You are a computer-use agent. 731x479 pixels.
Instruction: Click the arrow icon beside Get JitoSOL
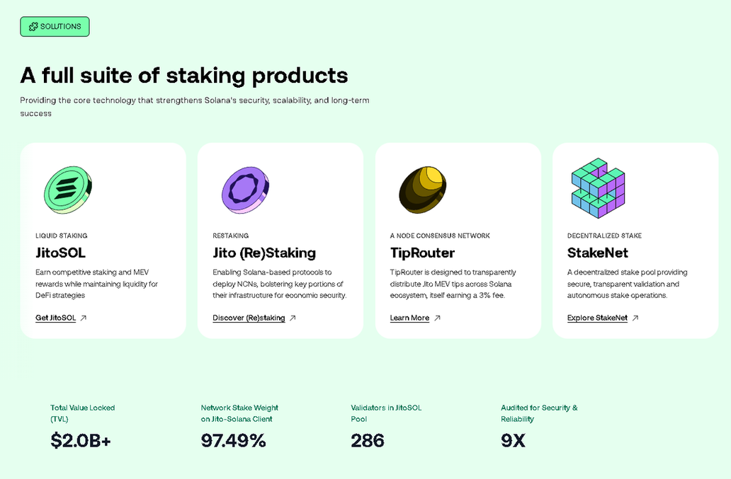[x=84, y=318]
